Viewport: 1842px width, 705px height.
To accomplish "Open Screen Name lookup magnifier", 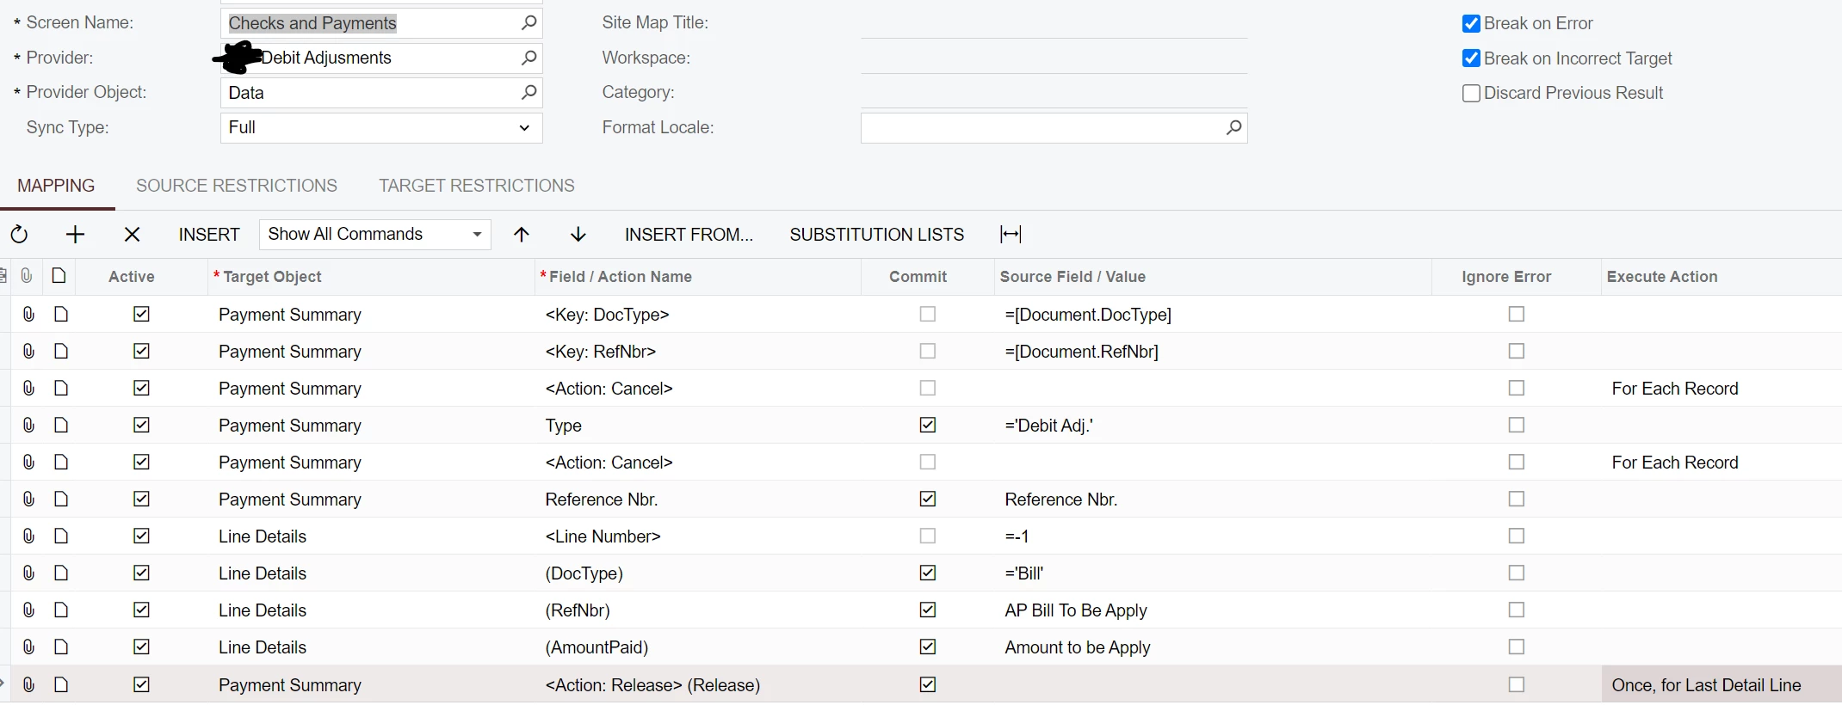I will point(529,23).
